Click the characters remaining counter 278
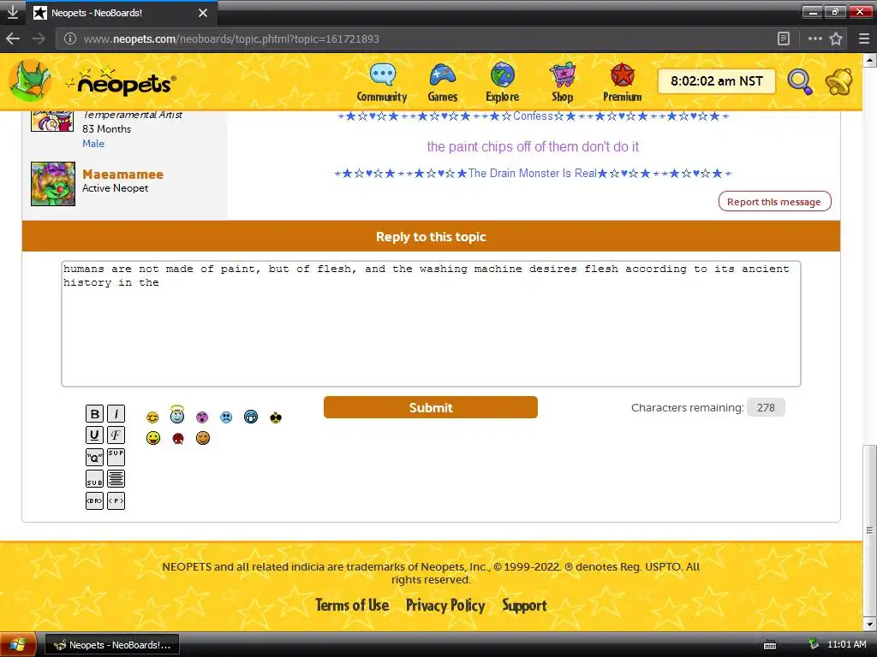 [766, 408]
